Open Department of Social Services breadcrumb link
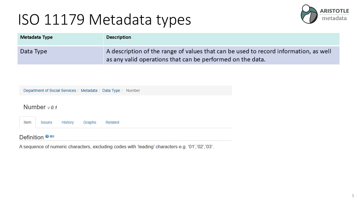 50,90
